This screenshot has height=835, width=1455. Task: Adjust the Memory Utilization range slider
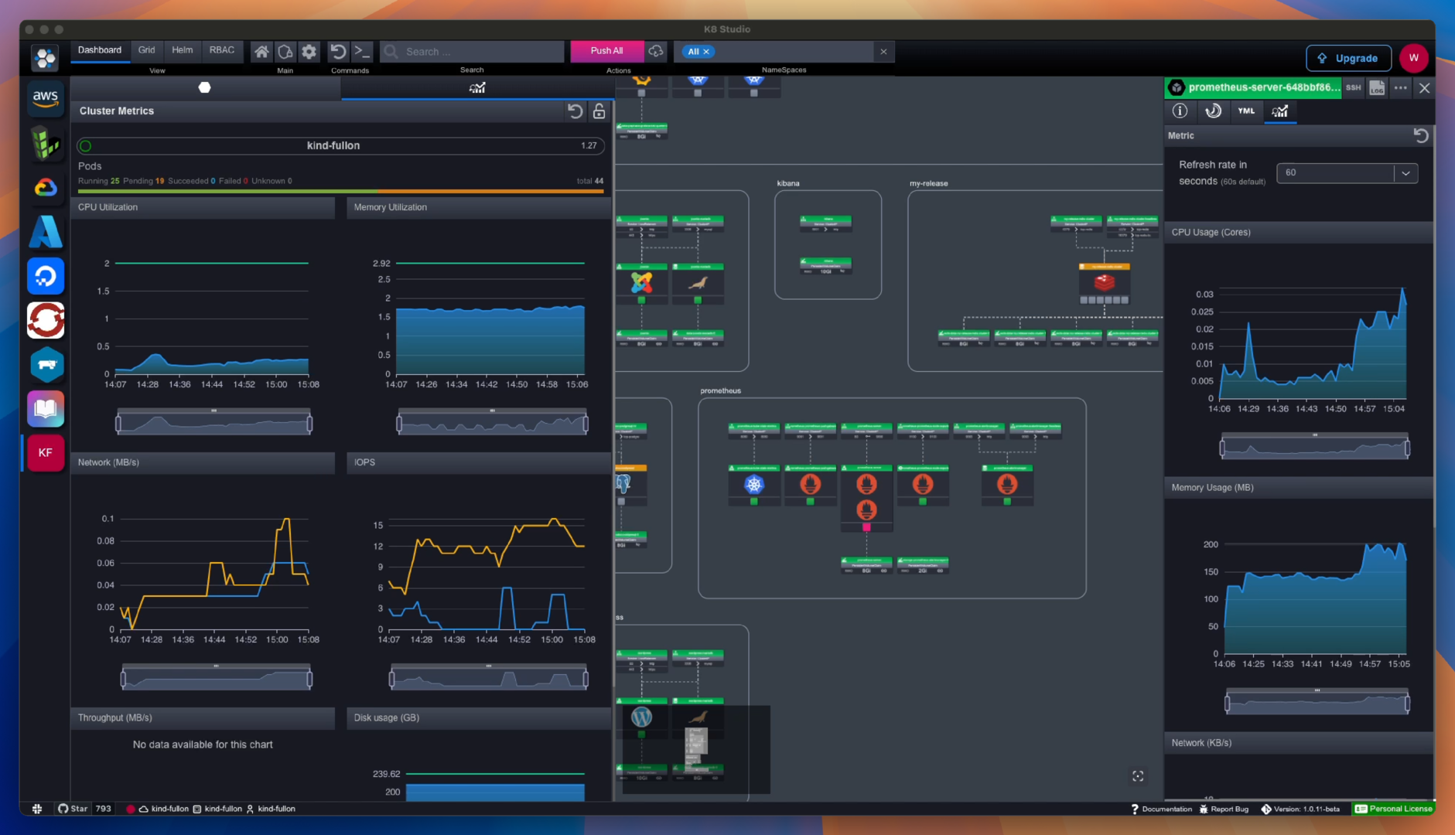coord(493,423)
